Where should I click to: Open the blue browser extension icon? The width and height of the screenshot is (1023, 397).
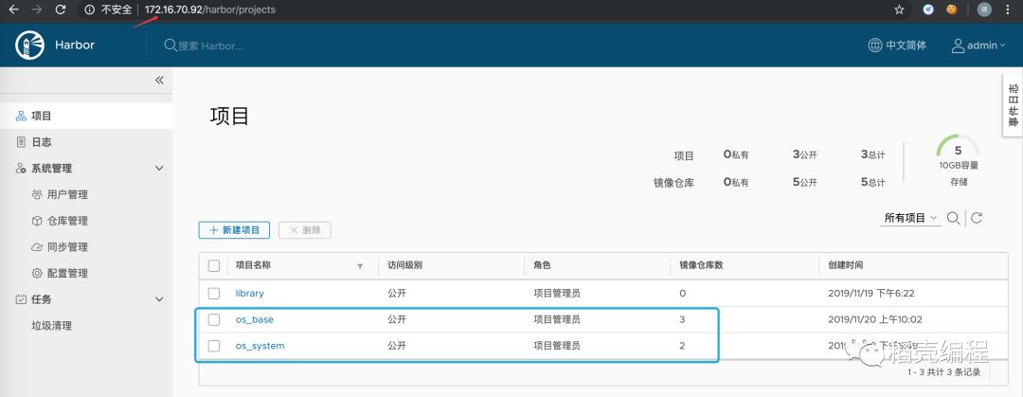pyautogui.click(x=928, y=9)
